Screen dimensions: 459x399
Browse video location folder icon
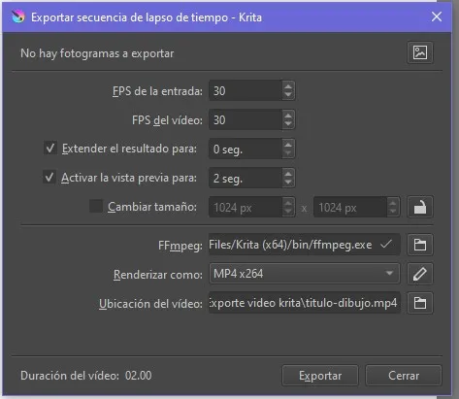[x=420, y=303]
